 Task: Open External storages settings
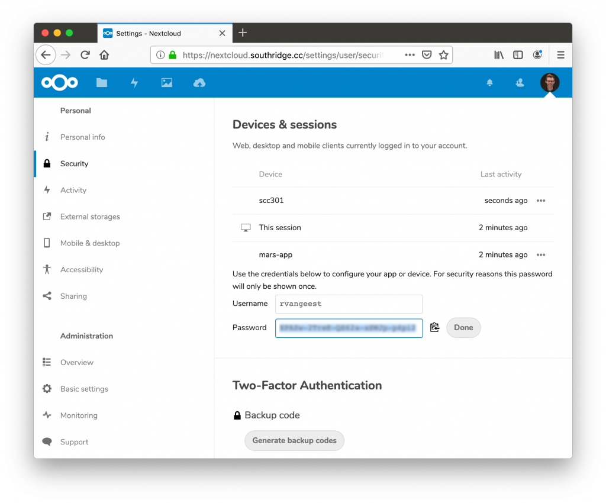(90, 217)
